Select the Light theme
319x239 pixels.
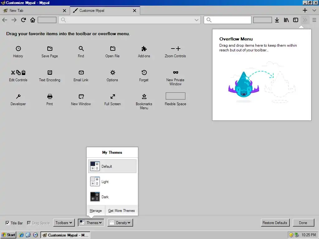point(112,181)
